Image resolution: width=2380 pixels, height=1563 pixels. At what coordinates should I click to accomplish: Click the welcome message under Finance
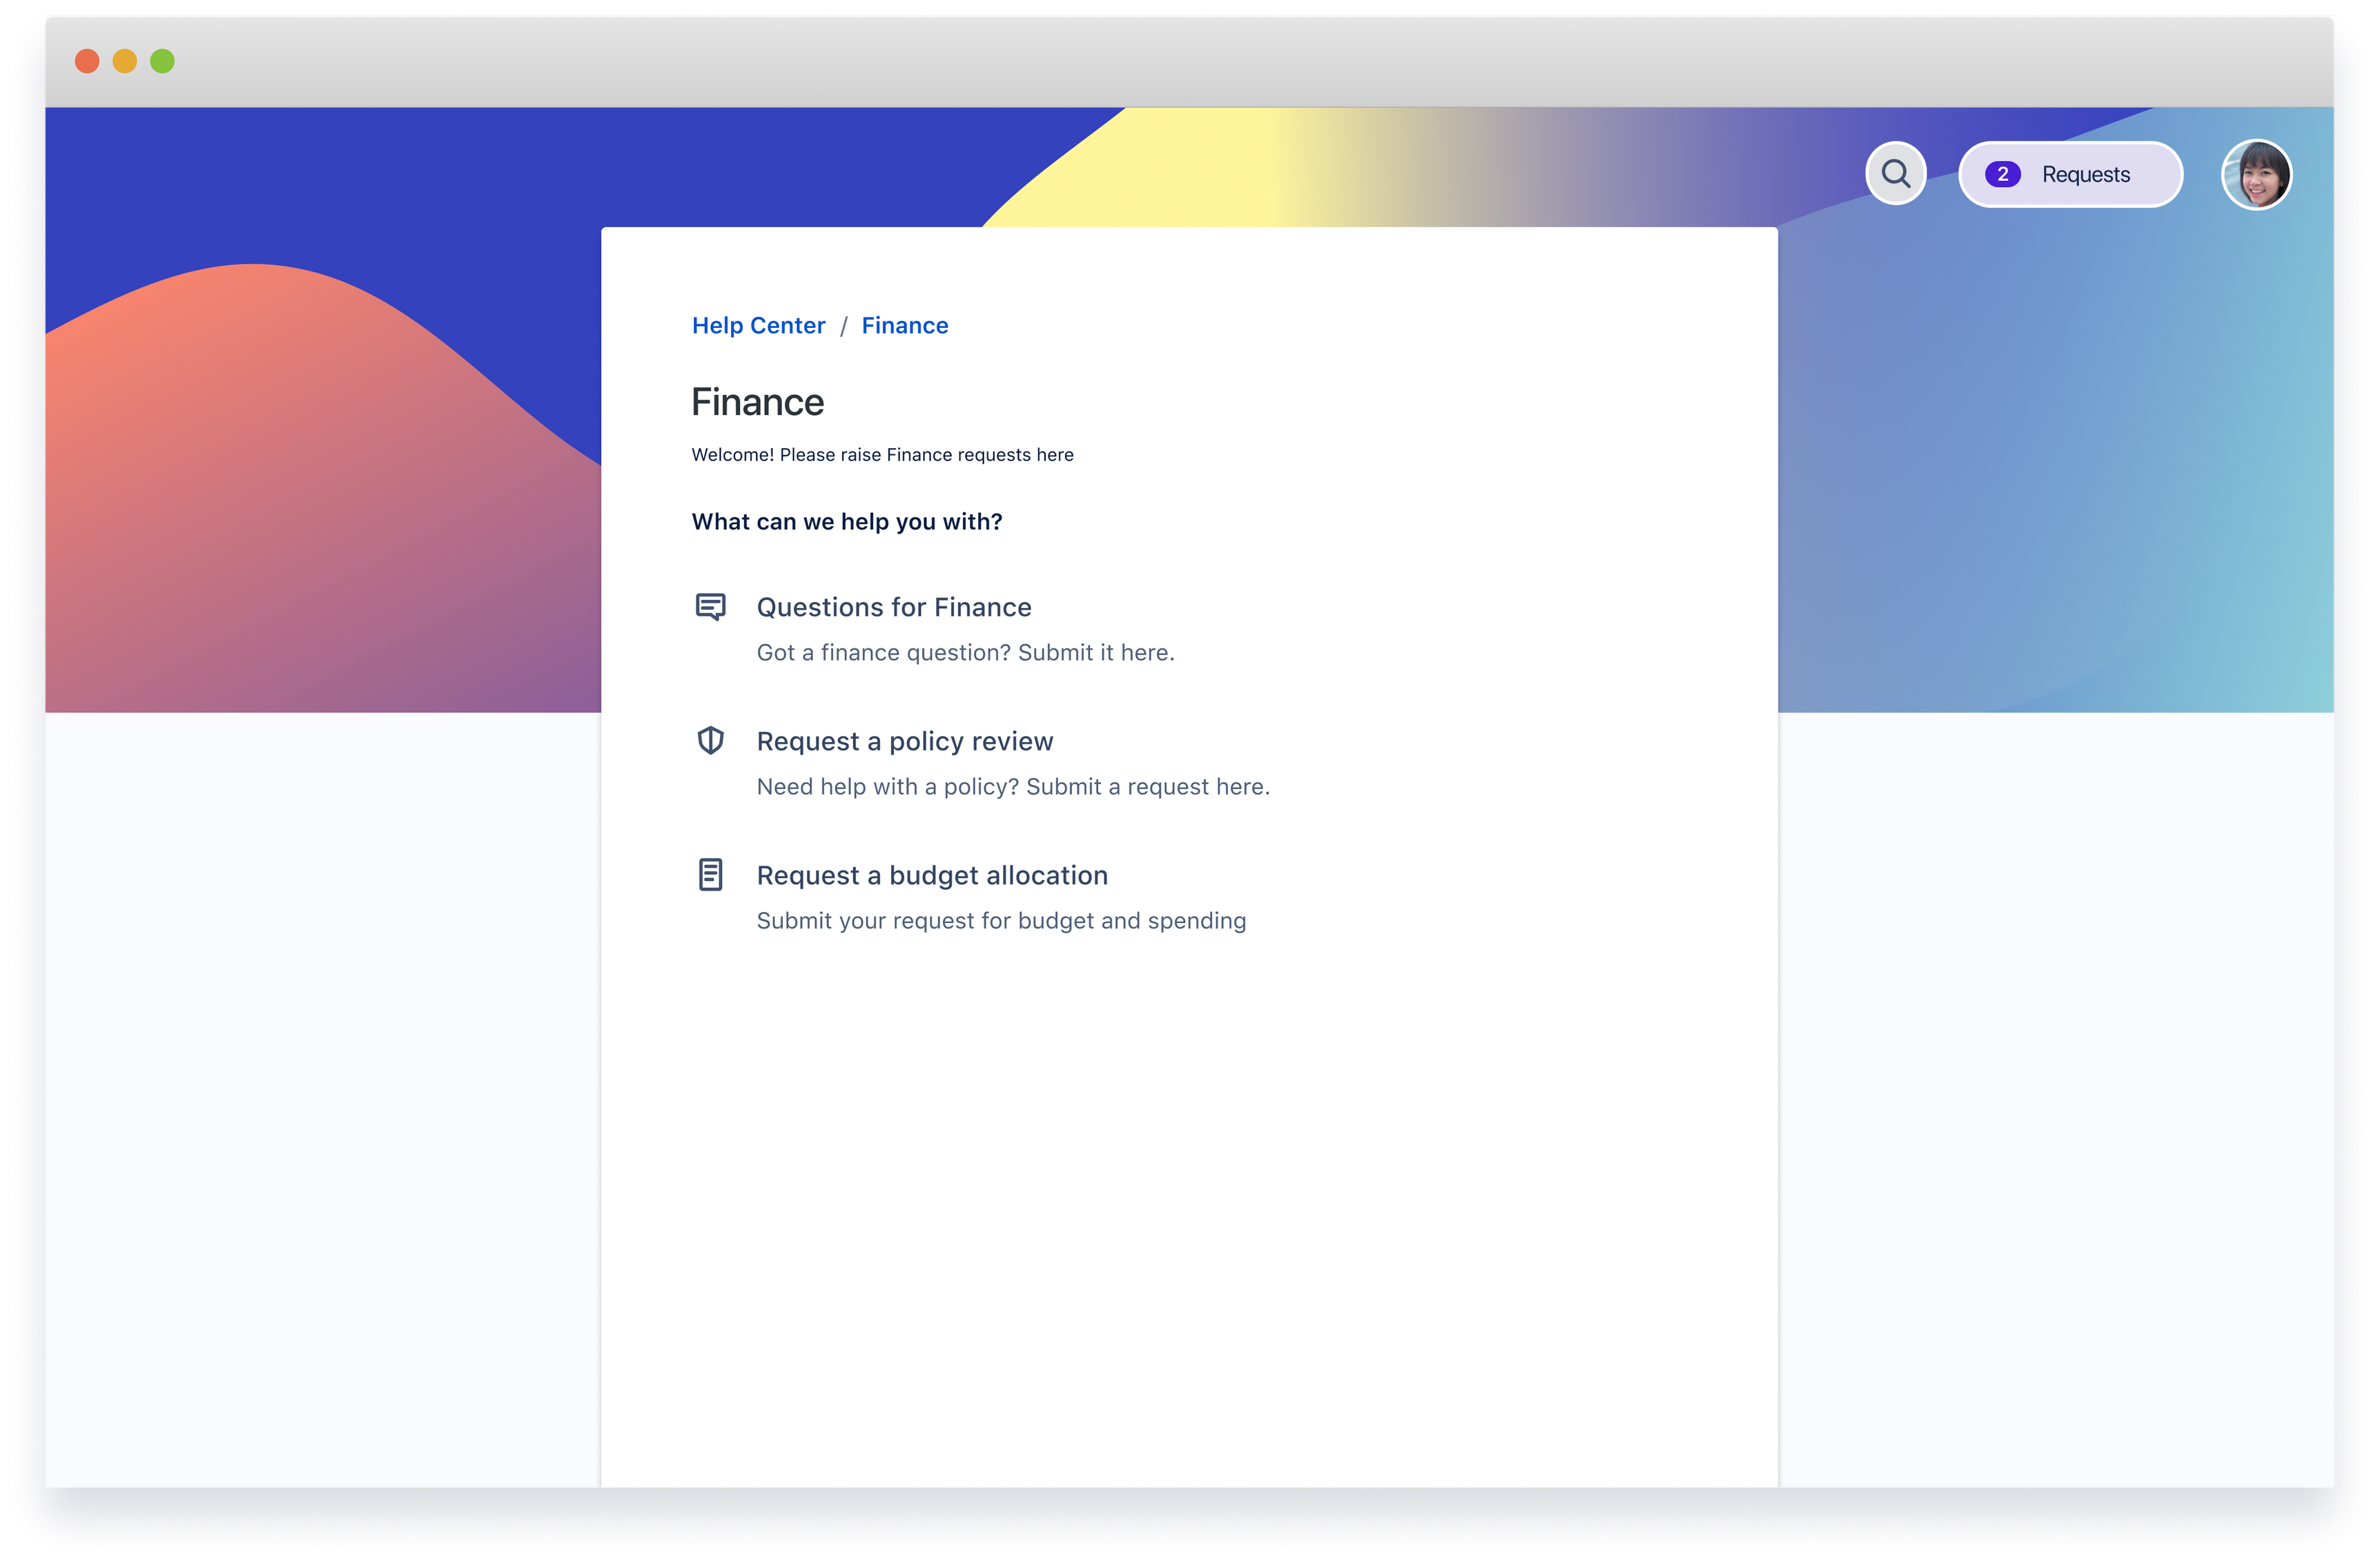(882, 454)
